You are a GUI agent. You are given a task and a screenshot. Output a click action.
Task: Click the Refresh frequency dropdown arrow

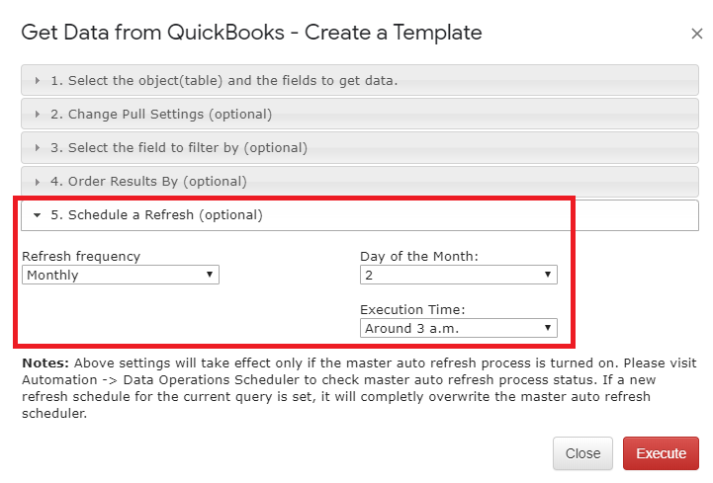pyautogui.click(x=210, y=275)
